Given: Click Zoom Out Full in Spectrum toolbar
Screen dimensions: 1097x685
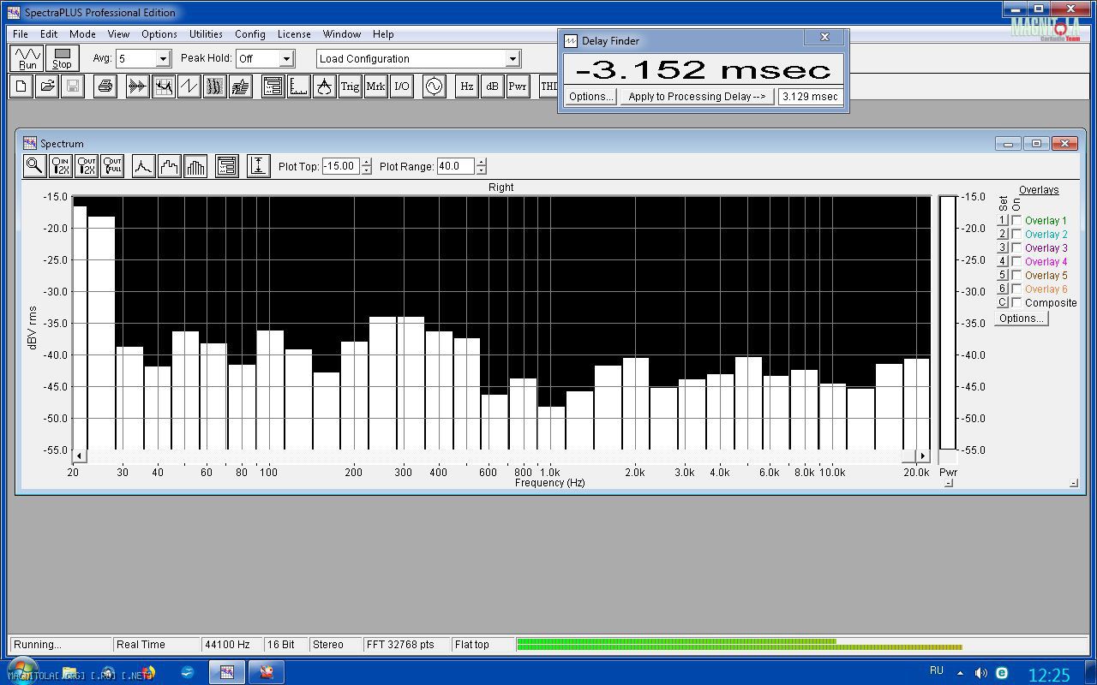Looking at the screenshot, I should point(112,166).
